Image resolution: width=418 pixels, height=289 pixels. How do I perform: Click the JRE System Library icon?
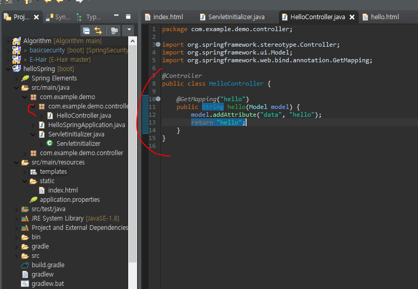25,218
